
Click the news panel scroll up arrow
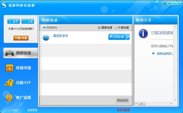pyautogui.click(x=175, y=27)
